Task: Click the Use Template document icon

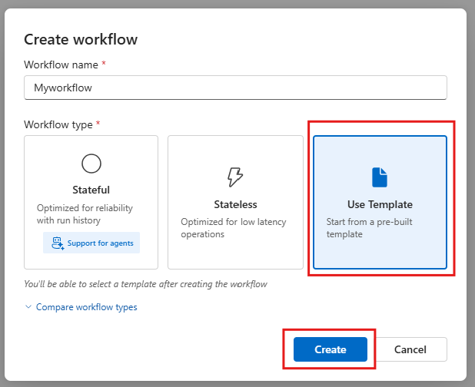Action: tap(380, 177)
